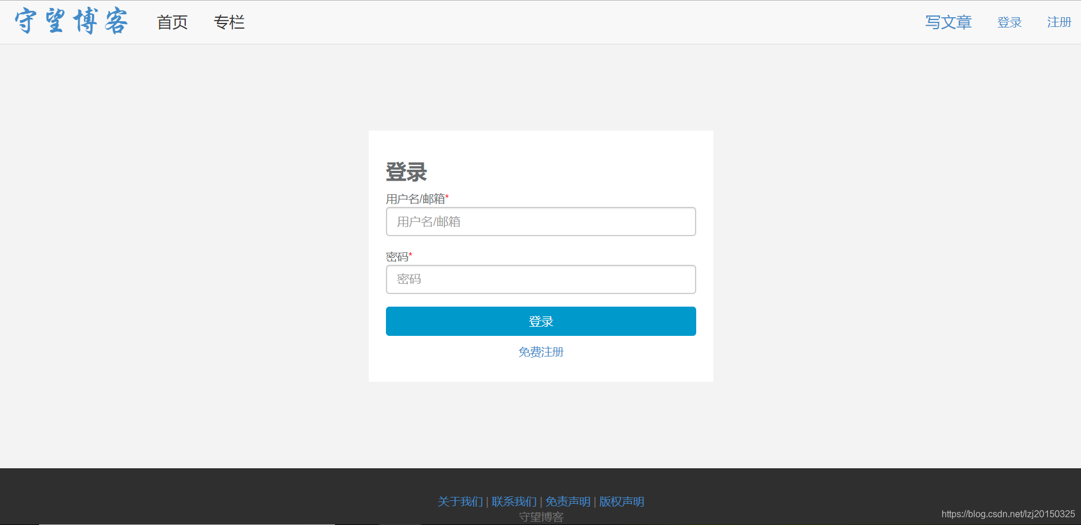Click the 登录 heading in the login card
This screenshot has width=1081, height=525.
click(x=407, y=172)
